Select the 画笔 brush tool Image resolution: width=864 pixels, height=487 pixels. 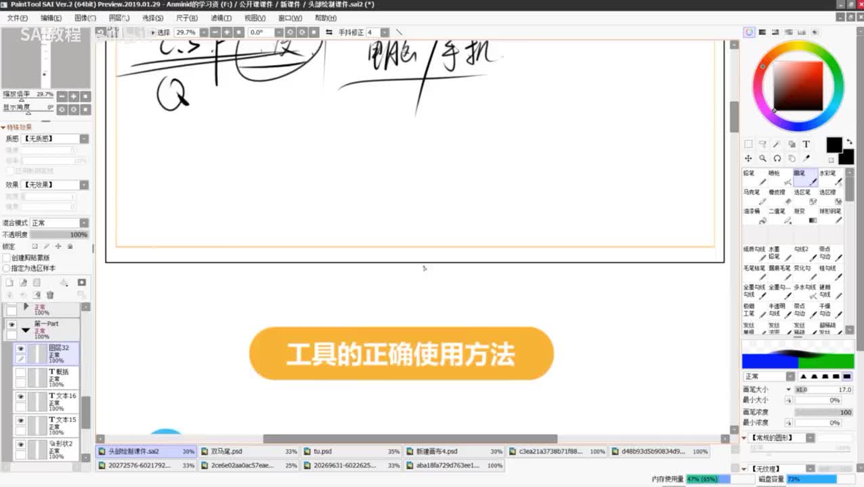(805, 177)
